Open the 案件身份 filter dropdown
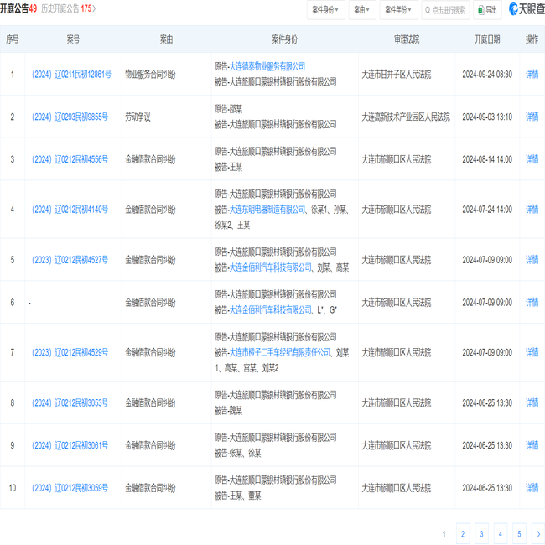 (325, 10)
